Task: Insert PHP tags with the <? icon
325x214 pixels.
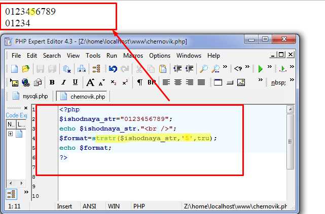Action: [x=238, y=68]
